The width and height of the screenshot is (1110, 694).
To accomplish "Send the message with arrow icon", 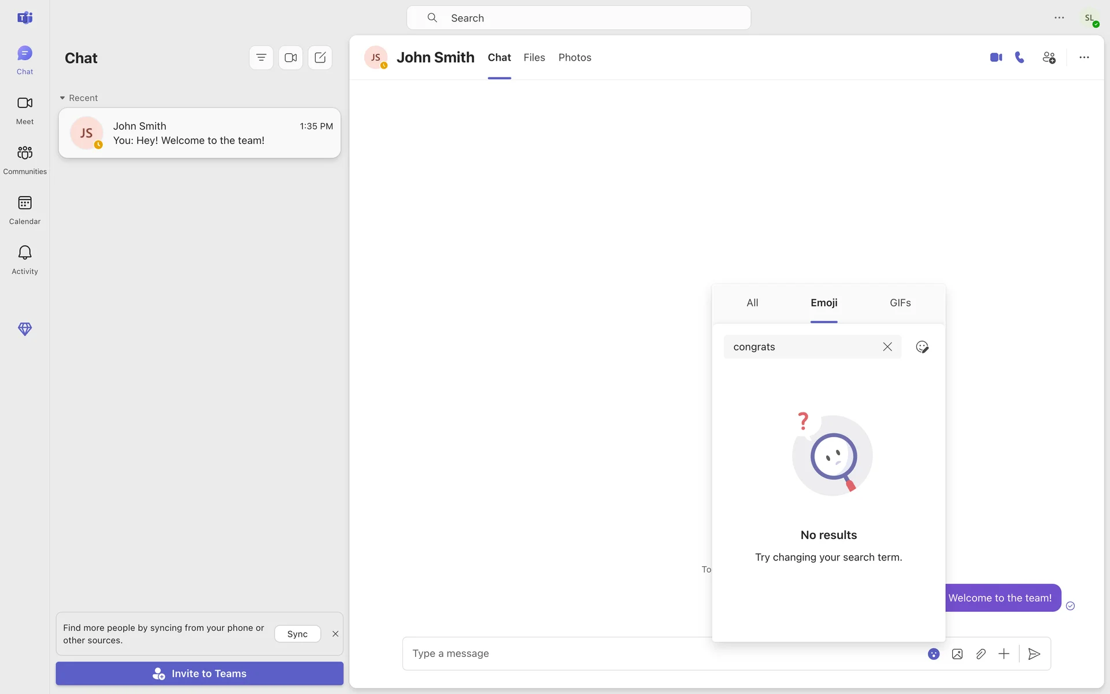I will (x=1034, y=654).
